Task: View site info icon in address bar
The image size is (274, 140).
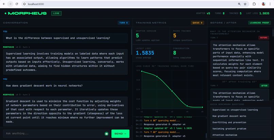Action: [x=24, y=4]
